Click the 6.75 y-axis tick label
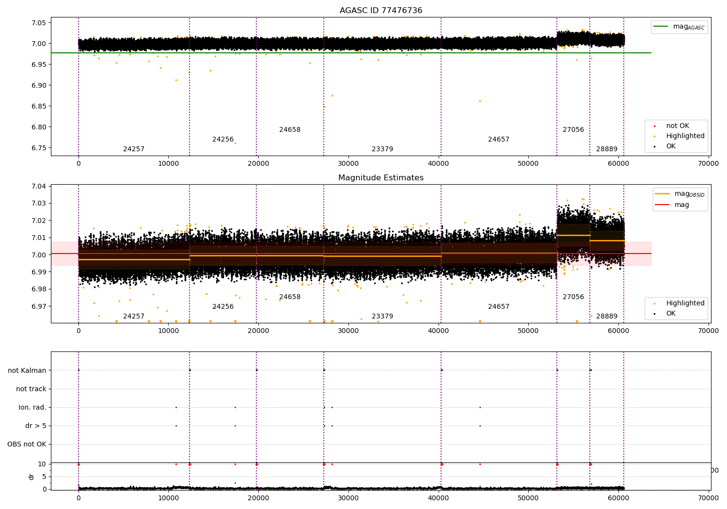The height and width of the screenshot is (509, 727). point(39,148)
